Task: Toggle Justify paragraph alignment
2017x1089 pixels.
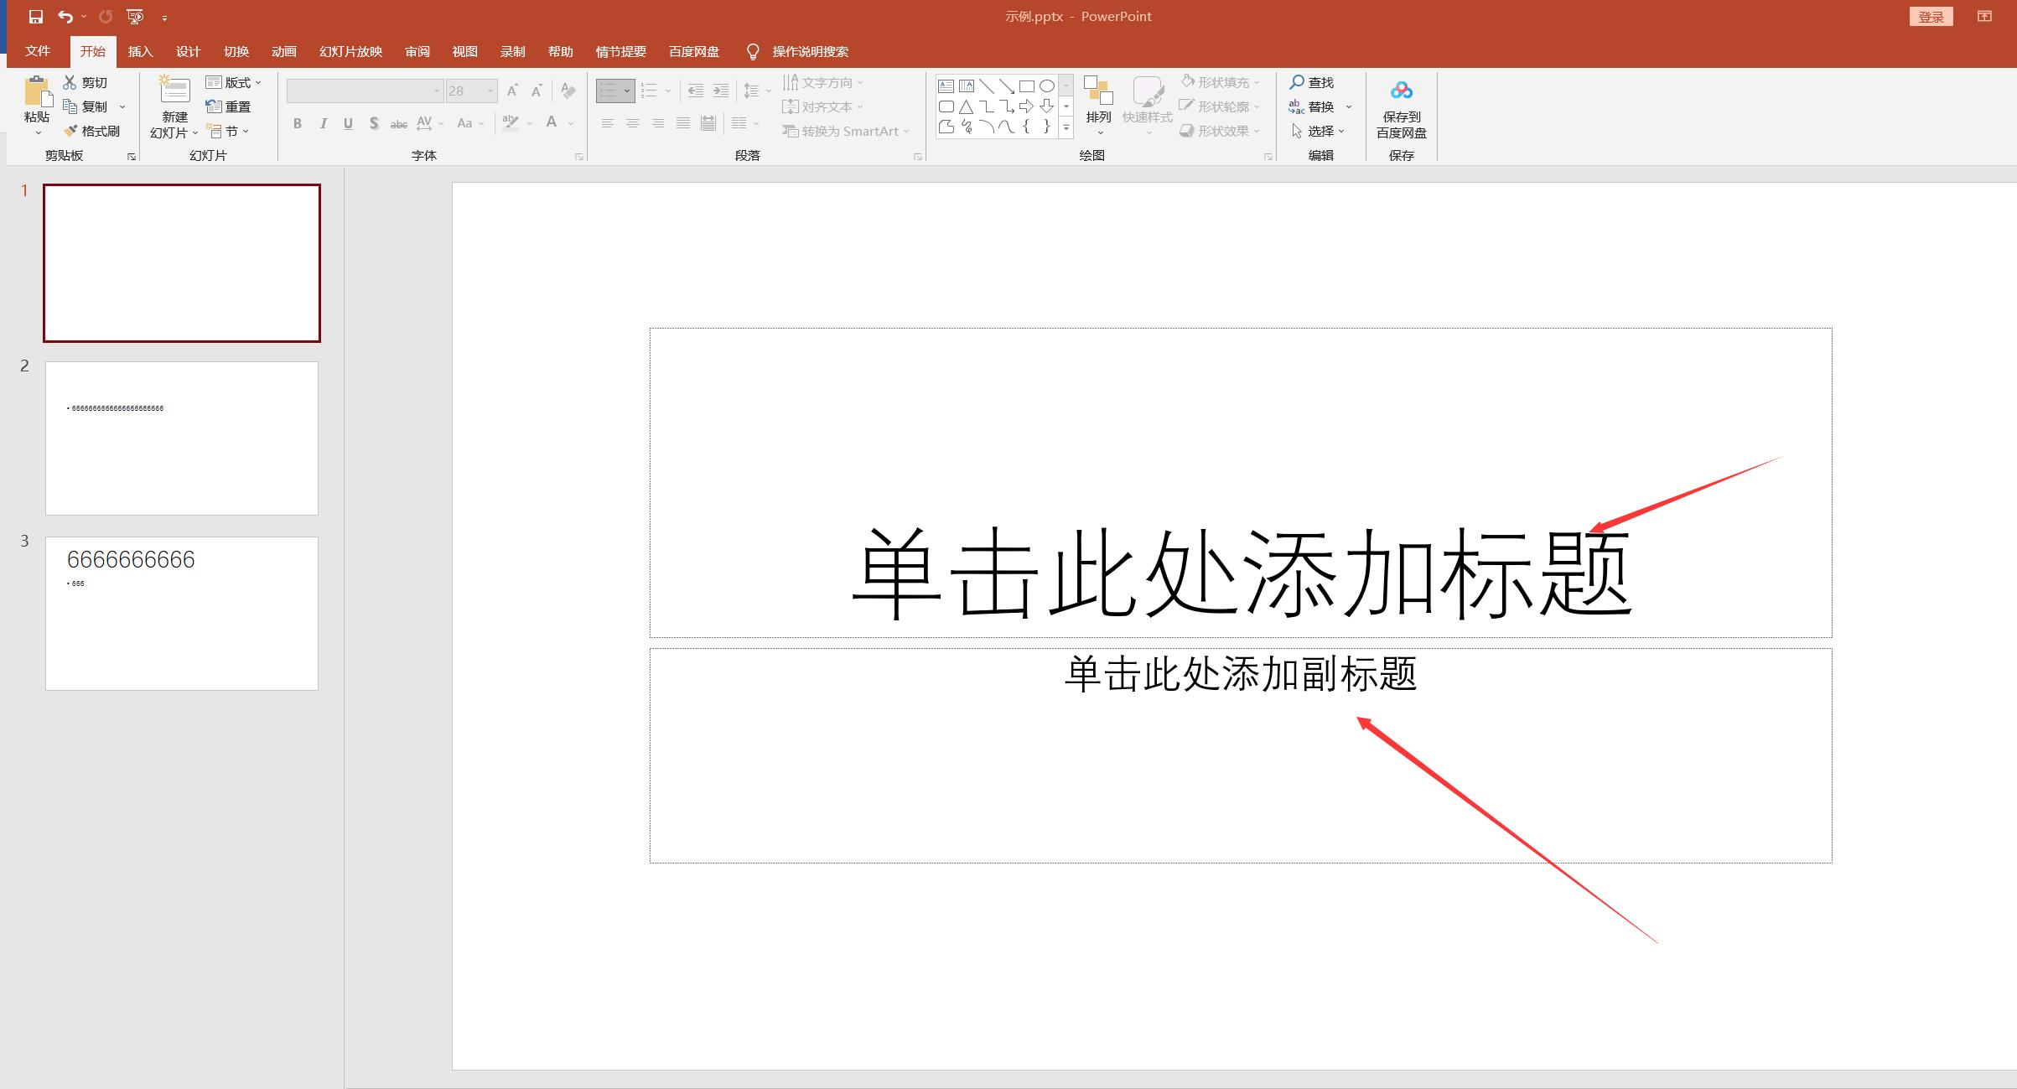Action: [683, 123]
